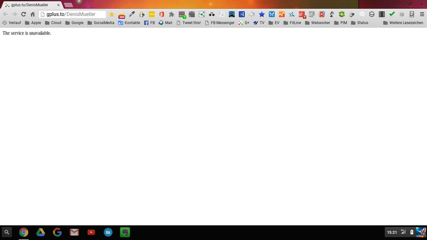Expand the Apple bookmarks folder
The height and width of the screenshot is (240, 427).
pyautogui.click(x=33, y=23)
